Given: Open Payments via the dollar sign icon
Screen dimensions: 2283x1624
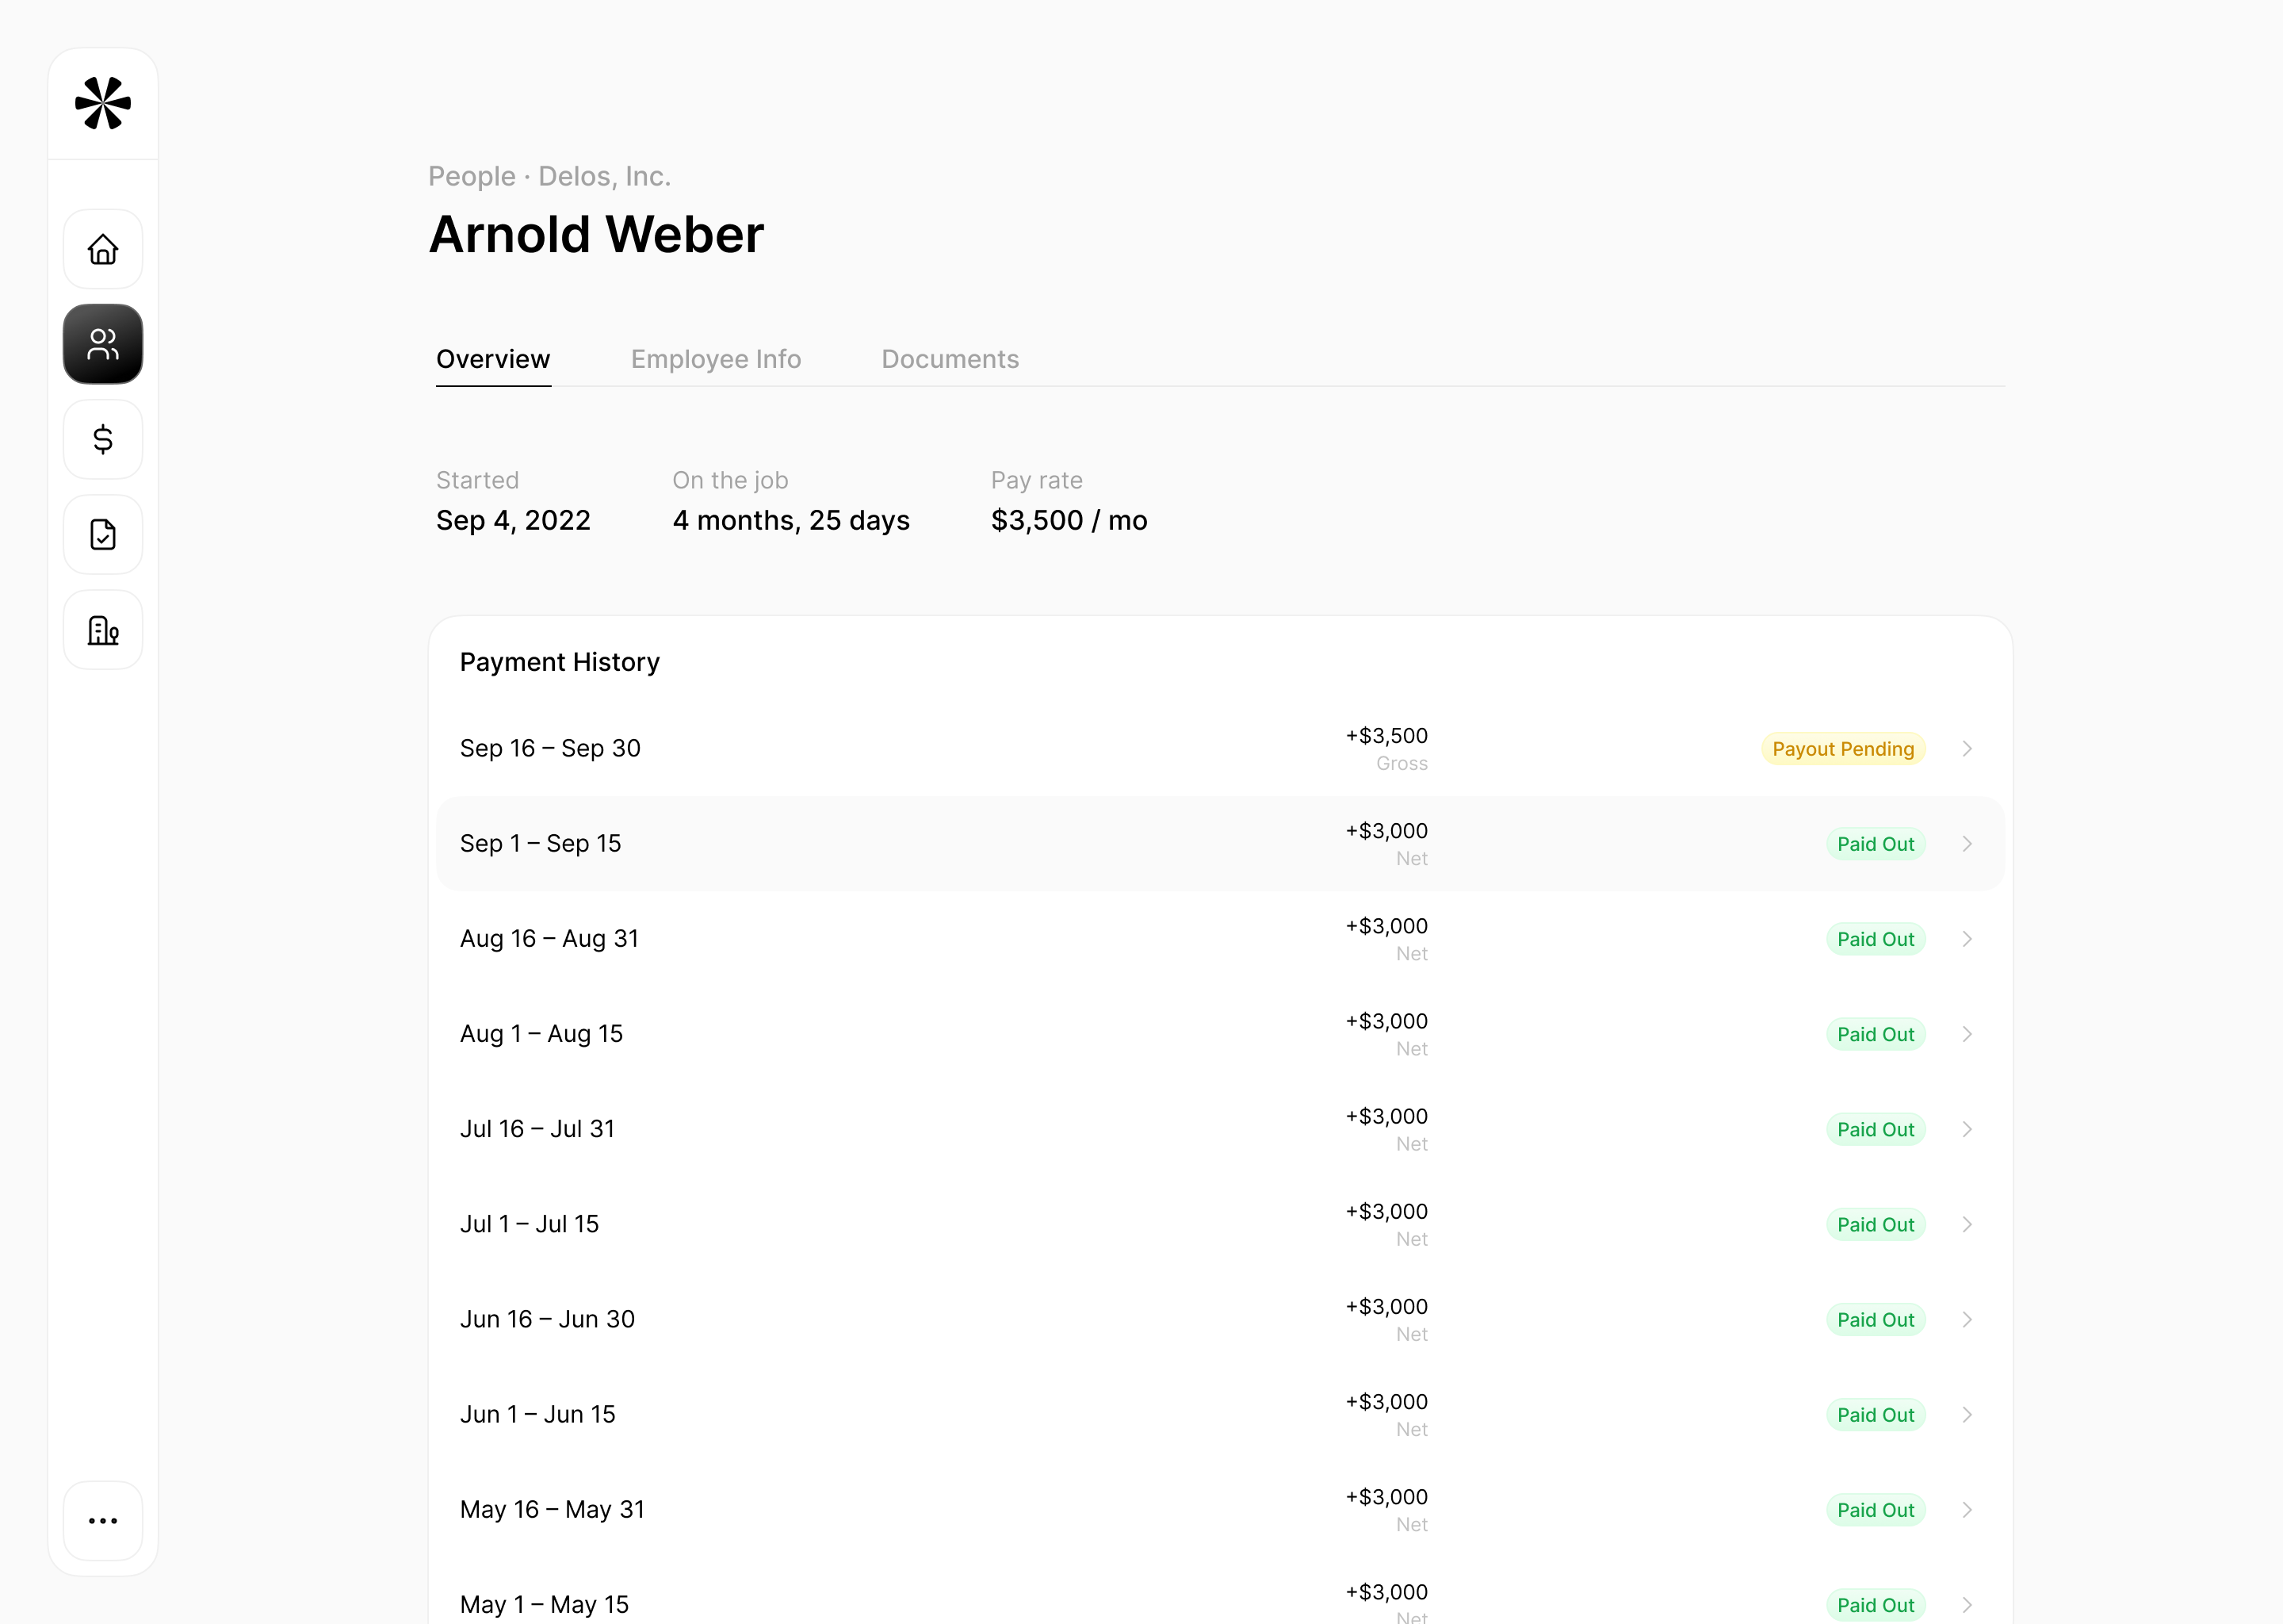Looking at the screenshot, I should click(103, 439).
